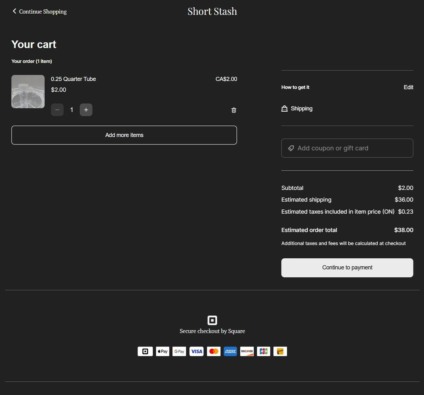This screenshot has width=424, height=395.
Task: Click the Apple Pay payment icon
Action: pyautogui.click(x=163, y=351)
